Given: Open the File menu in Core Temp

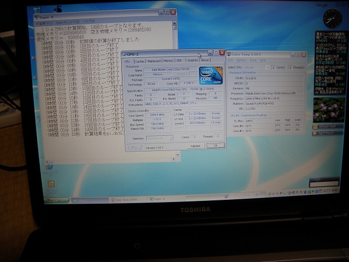Looking at the screenshot, I should [x=231, y=60].
